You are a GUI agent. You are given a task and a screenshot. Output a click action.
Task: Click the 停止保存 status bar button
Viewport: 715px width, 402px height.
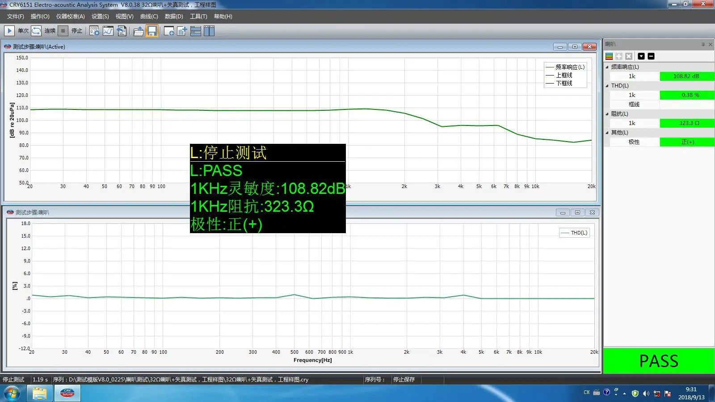404,380
